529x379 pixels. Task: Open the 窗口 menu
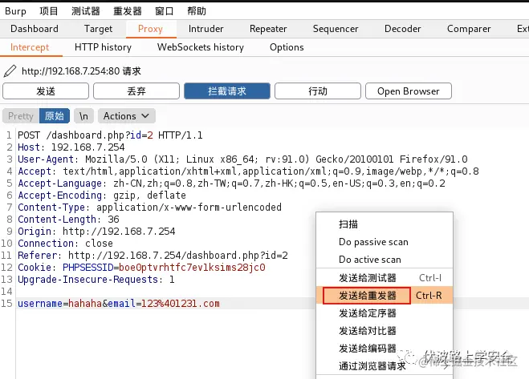(165, 11)
